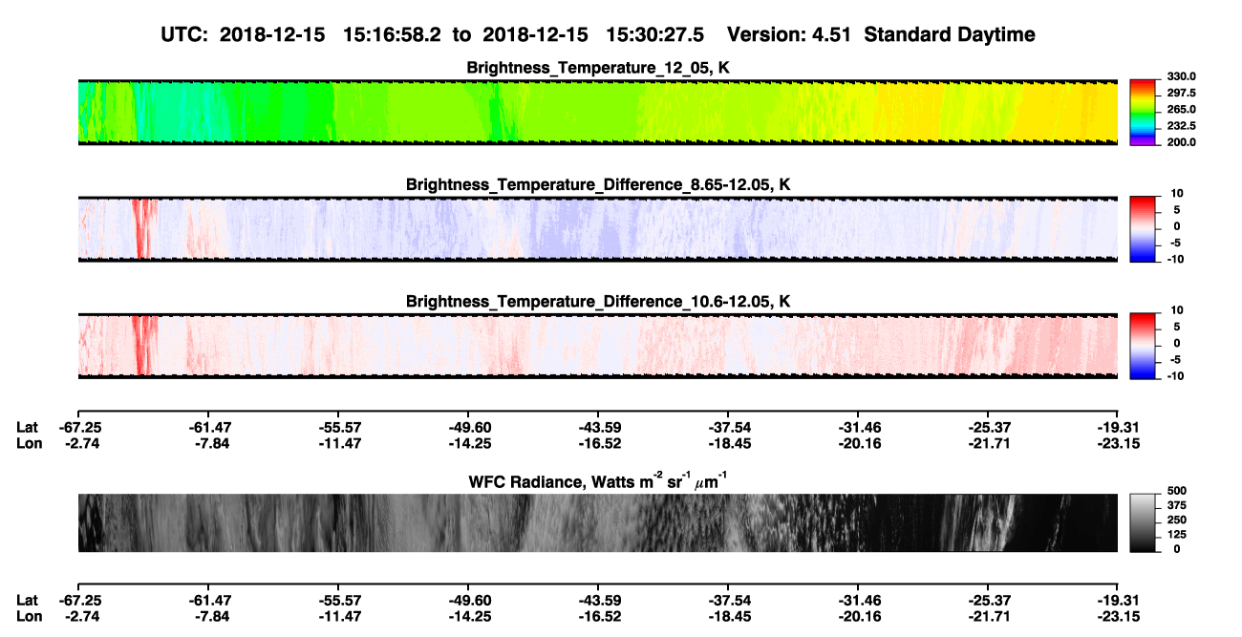
Task: Click the '10' tick on the 8.65-12.05 colorbar
Action: coord(1178,193)
